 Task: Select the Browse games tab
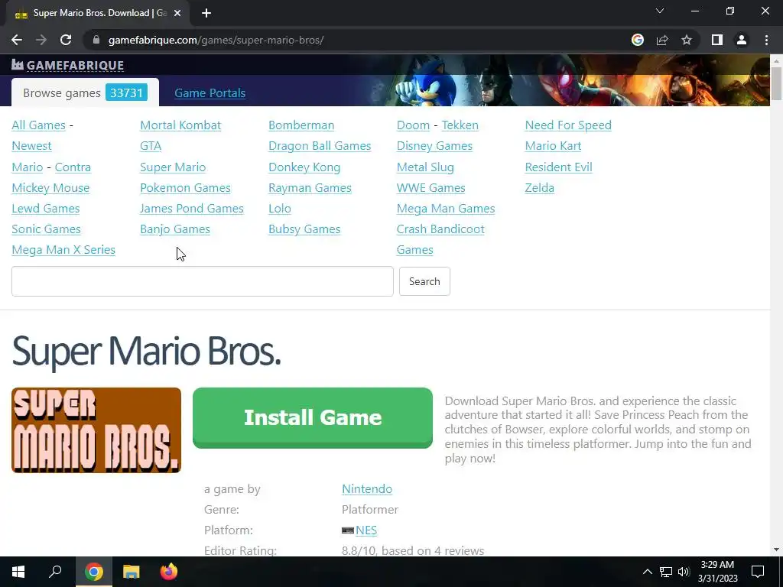[85, 92]
